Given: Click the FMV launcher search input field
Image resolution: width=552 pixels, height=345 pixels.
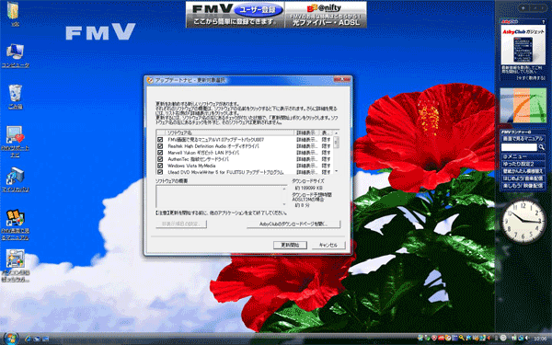Looking at the screenshot, I should (x=519, y=147).
